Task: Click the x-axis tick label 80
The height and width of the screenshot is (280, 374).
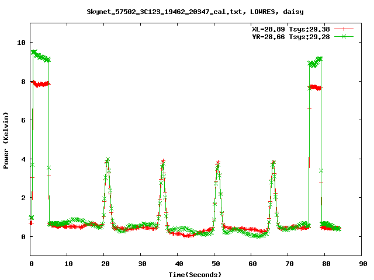Action: (x=326, y=264)
